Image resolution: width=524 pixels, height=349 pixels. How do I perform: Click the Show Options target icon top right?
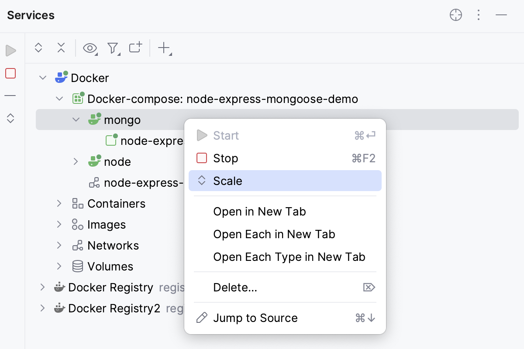pos(456,15)
